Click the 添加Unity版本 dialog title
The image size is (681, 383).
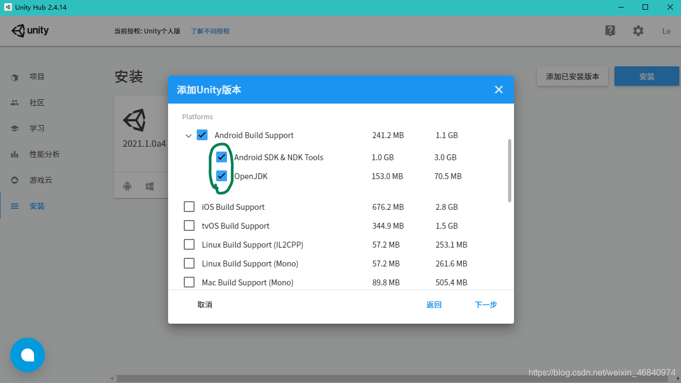click(x=209, y=90)
